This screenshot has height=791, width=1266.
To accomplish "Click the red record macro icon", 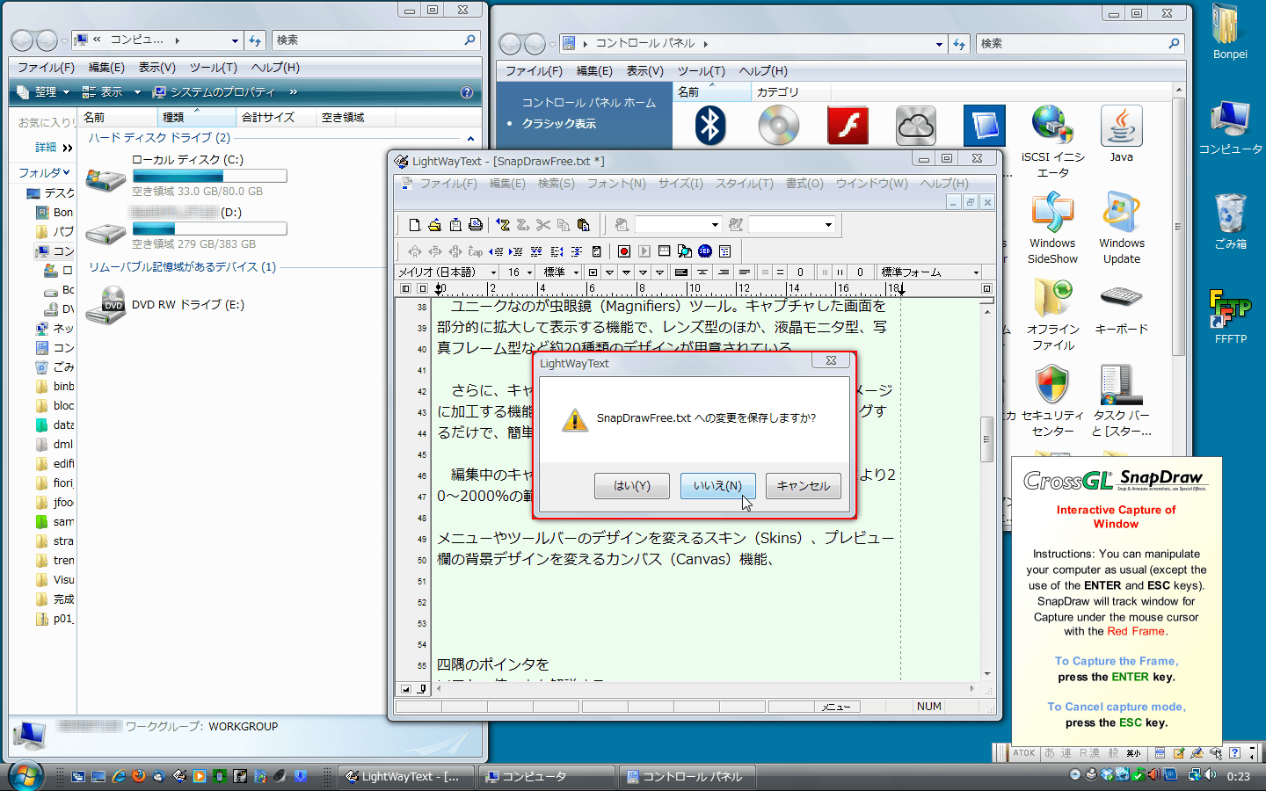I will click(x=624, y=251).
